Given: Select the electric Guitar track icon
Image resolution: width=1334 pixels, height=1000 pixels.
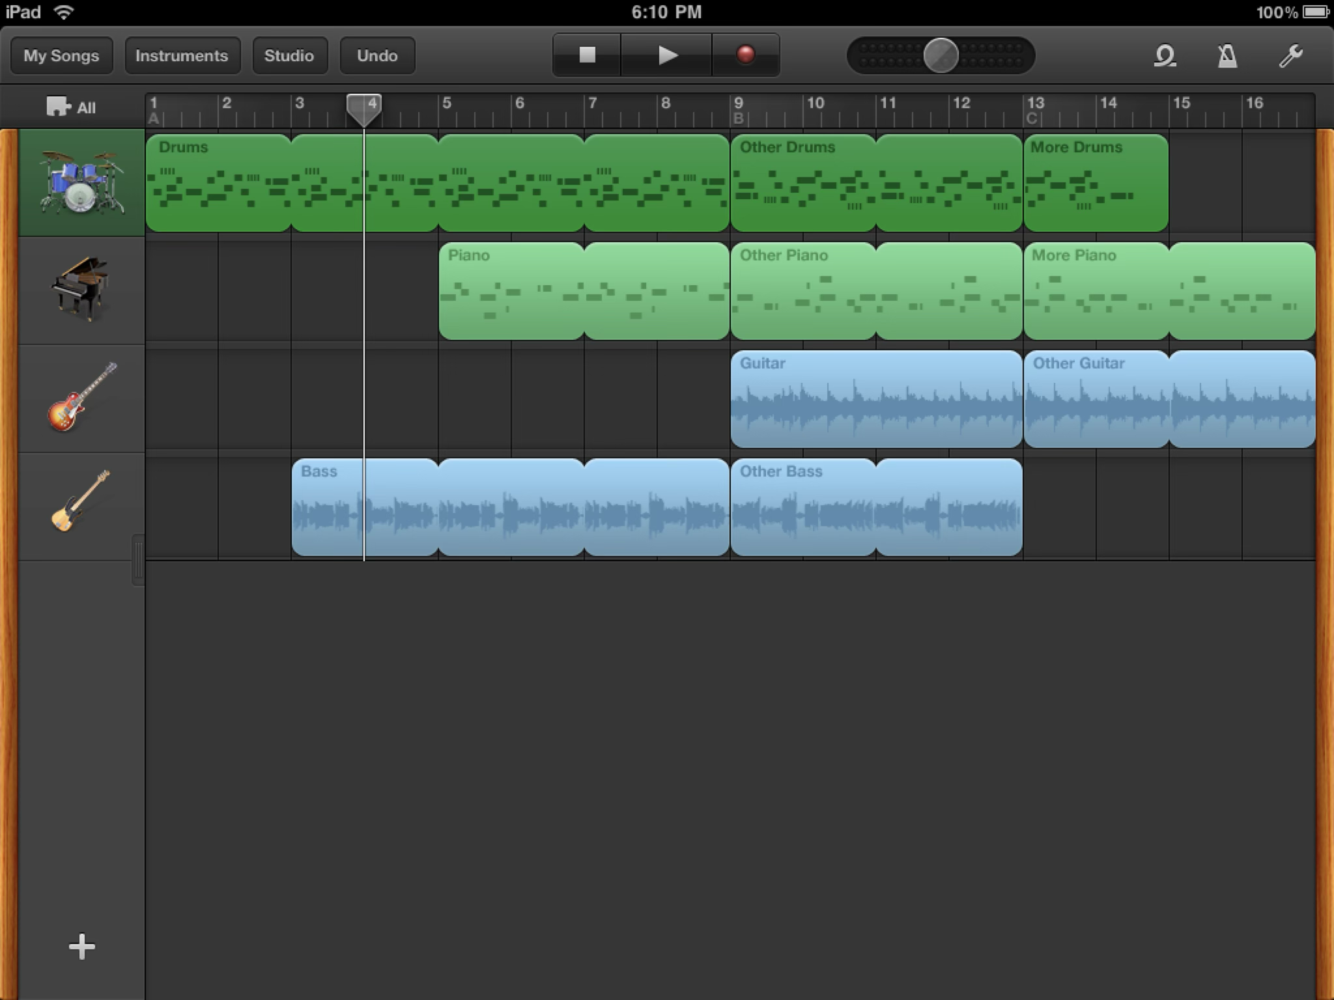Looking at the screenshot, I should [82, 397].
